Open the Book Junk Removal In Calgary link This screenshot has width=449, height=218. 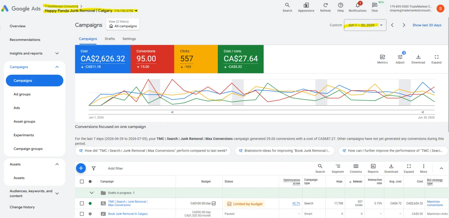128,214
